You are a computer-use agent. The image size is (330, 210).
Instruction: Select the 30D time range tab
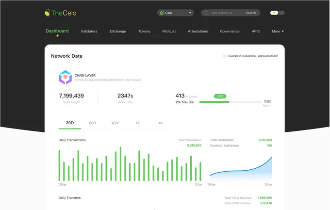click(x=70, y=123)
